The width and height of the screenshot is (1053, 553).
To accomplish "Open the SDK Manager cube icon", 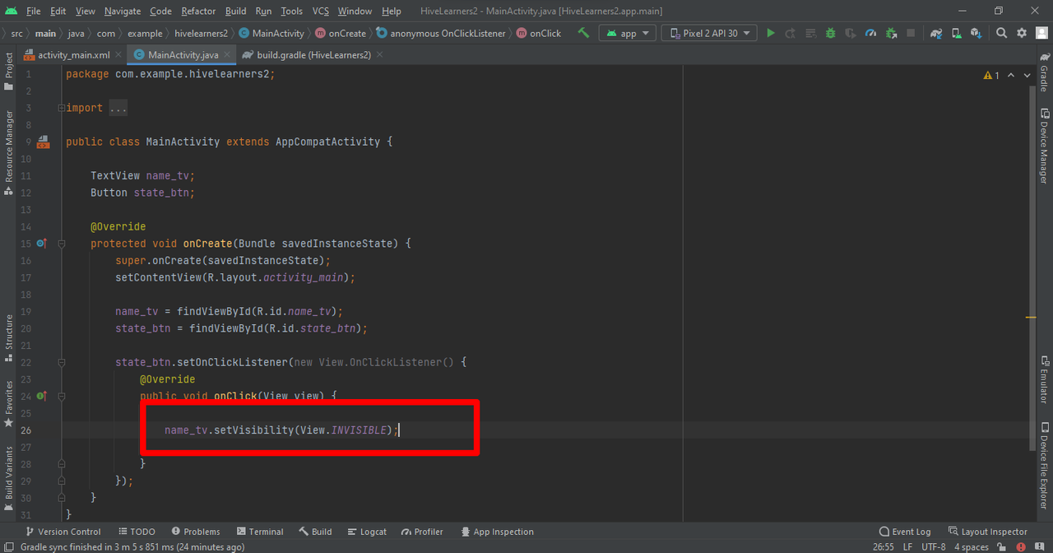I will click(x=976, y=33).
